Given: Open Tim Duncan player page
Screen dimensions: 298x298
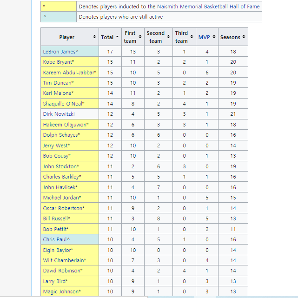Looking at the screenshot, I should pyautogui.click(x=57, y=83).
